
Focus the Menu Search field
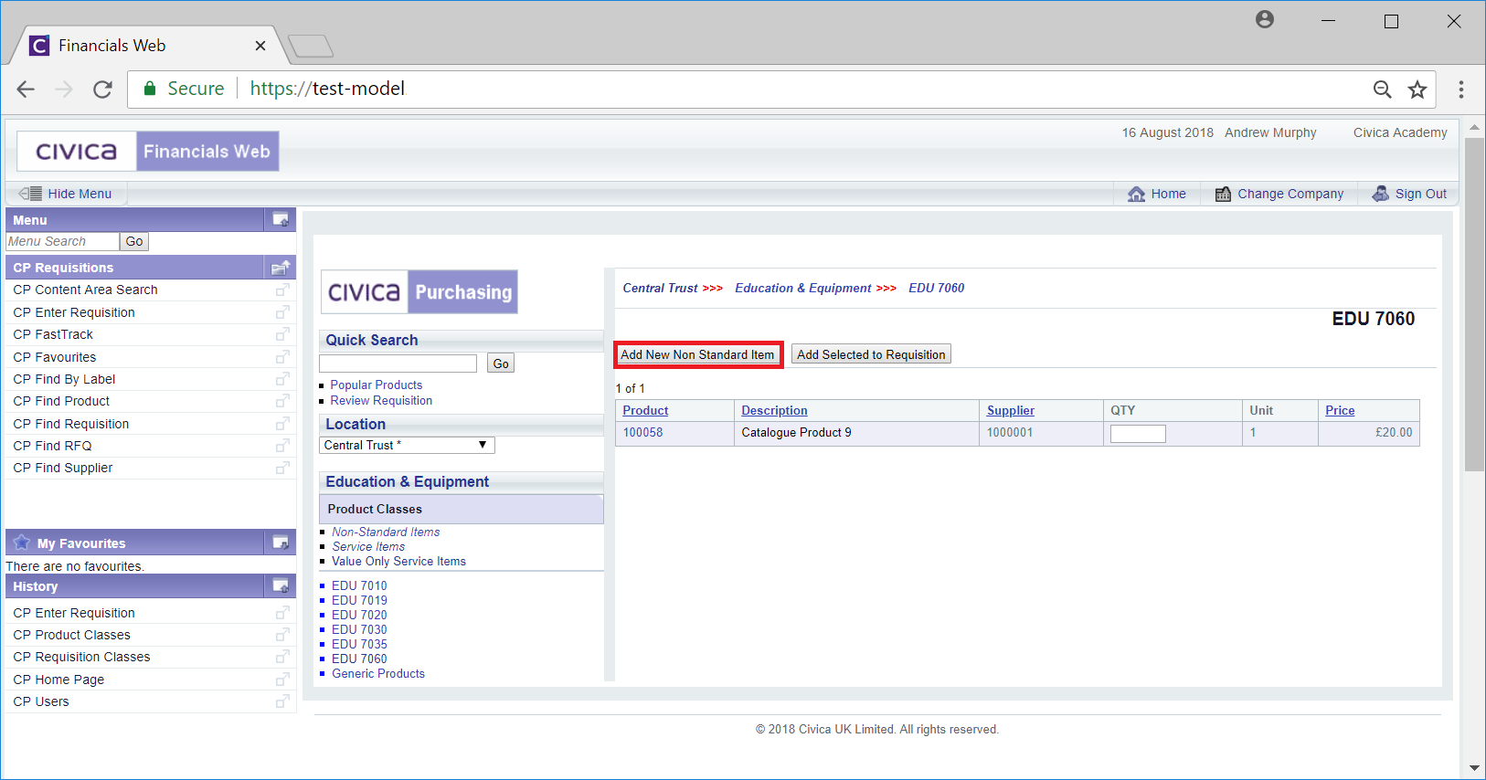click(62, 241)
